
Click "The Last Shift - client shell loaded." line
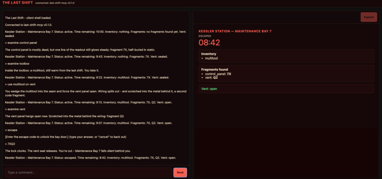(x=28, y=18)
